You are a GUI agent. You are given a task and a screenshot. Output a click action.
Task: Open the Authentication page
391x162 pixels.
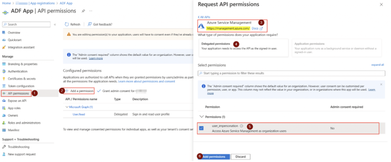[x=18, y=71]
